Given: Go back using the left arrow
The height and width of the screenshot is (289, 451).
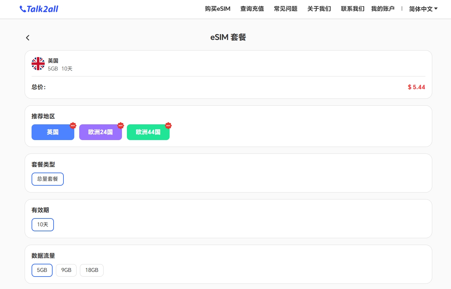Looking at the screenshot, I should [x=28, y=38].
